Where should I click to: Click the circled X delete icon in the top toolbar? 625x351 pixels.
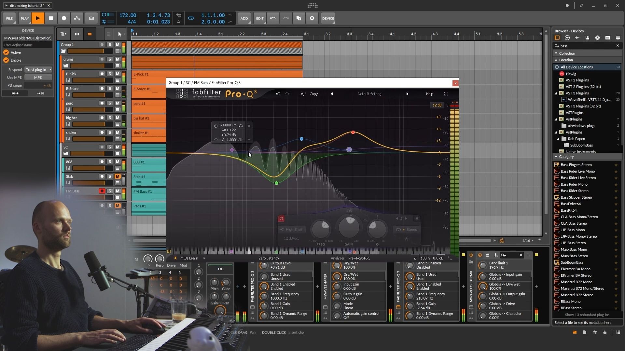(x=312, y=18)
